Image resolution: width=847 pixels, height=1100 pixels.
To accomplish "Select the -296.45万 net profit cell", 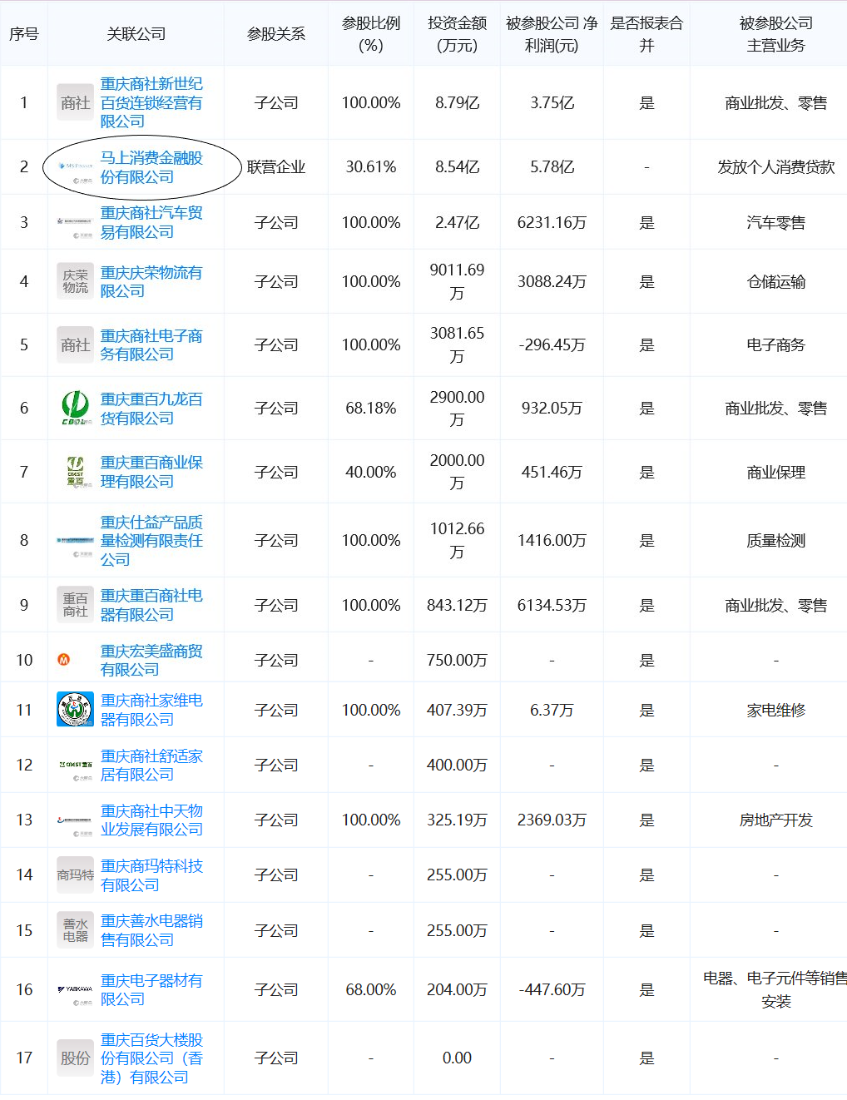I will point(552,344).
